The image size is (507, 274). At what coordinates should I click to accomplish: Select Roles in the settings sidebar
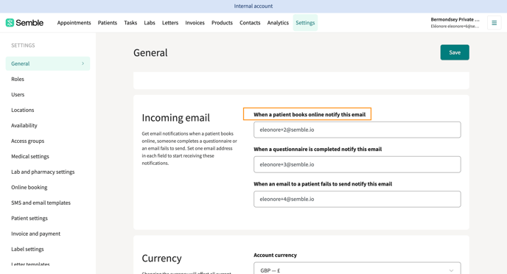coord(18,79)
